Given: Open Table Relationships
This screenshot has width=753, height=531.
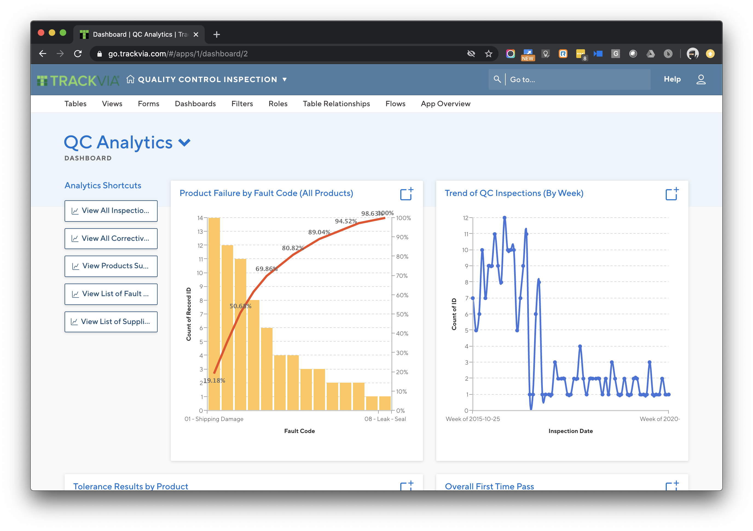Looking at the screenshot, I should pyautogui.click(x=336, y=104).
